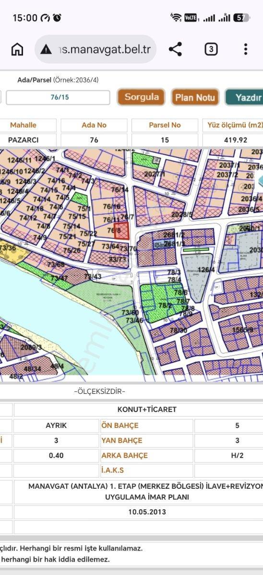Click parcel 78/30 on the map
The height and width of the screenshot is (575, 263).
[x=178, y=330]
